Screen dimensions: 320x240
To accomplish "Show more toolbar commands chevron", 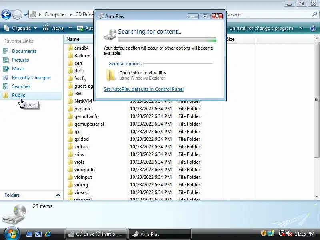I will [301, 28].
